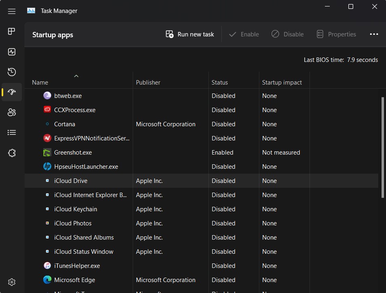This screenshot has height=293, width=386.
Task: Open the Processes page icon
Action: point(12,31)
